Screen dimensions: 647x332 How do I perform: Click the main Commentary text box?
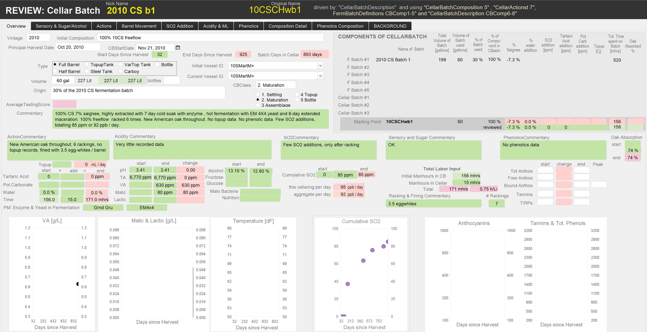pyautogui.click(x=190, y=119)
